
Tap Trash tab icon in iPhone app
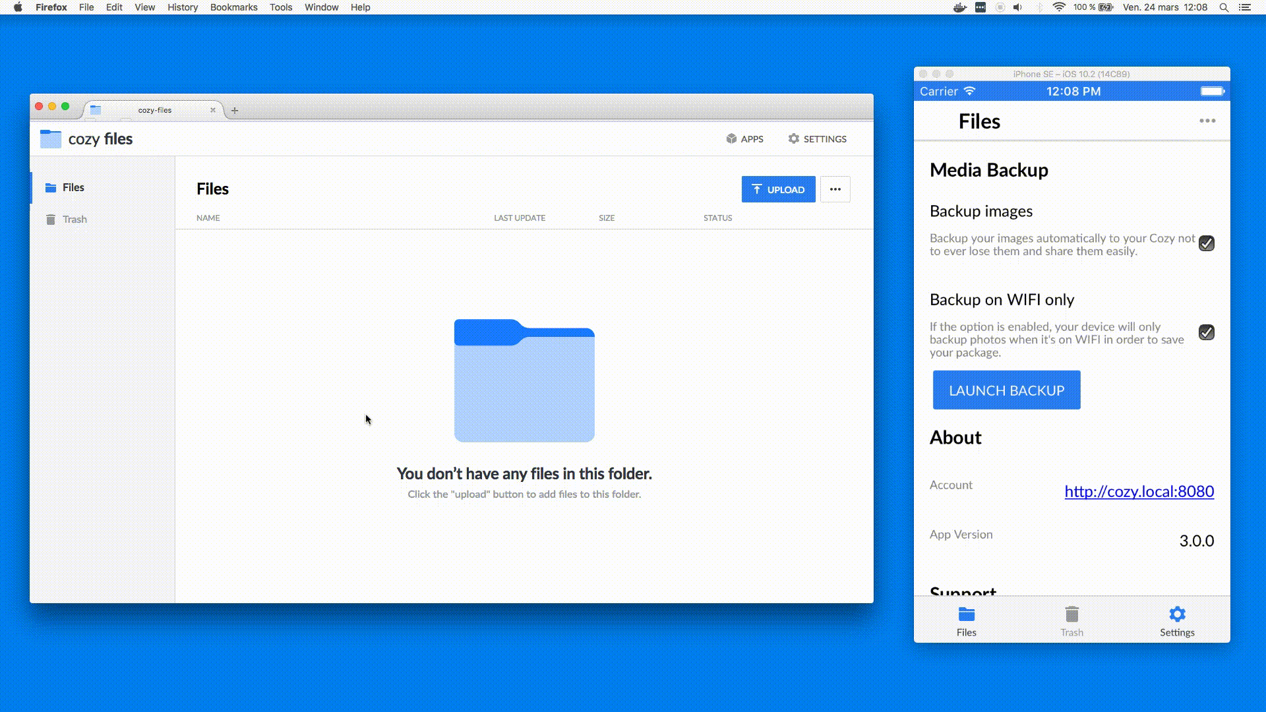tap(1071, 615)
